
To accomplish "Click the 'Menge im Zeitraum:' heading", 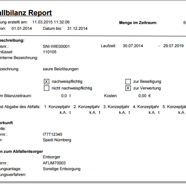I will coord(138,23).
